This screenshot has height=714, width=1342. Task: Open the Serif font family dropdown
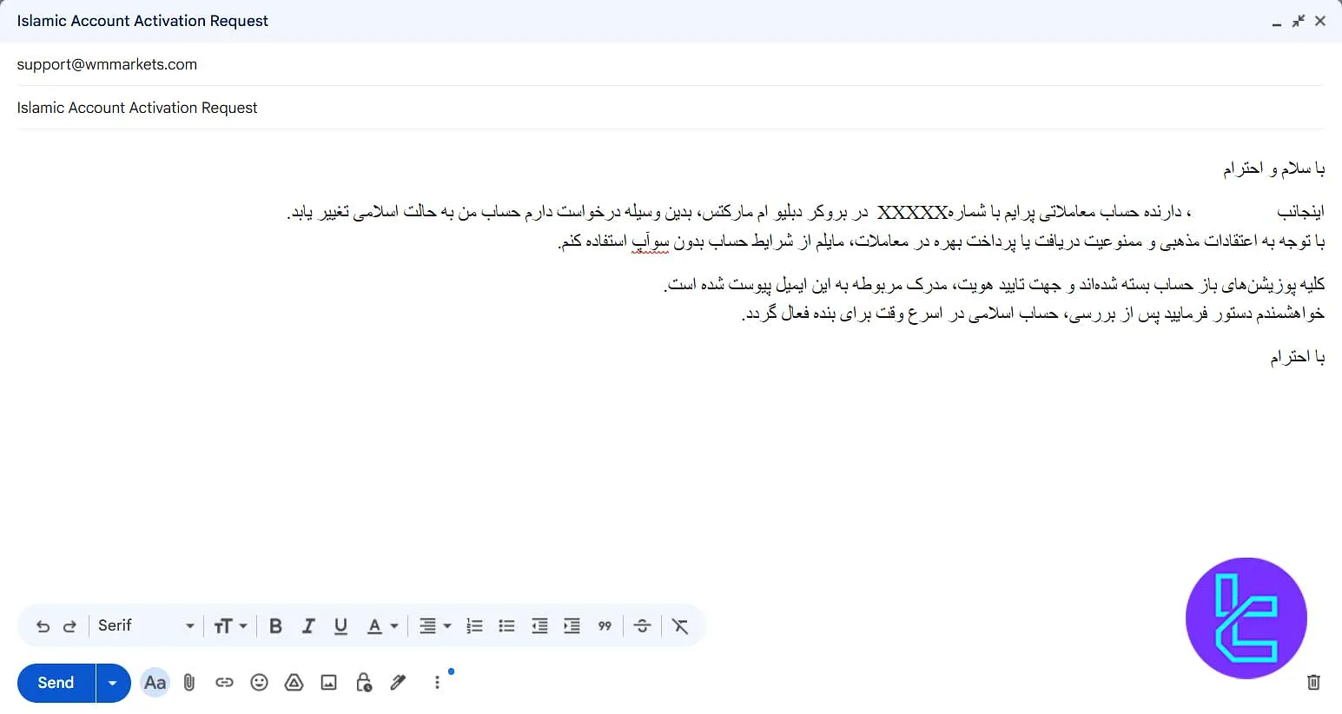click(x=146, y=625)
